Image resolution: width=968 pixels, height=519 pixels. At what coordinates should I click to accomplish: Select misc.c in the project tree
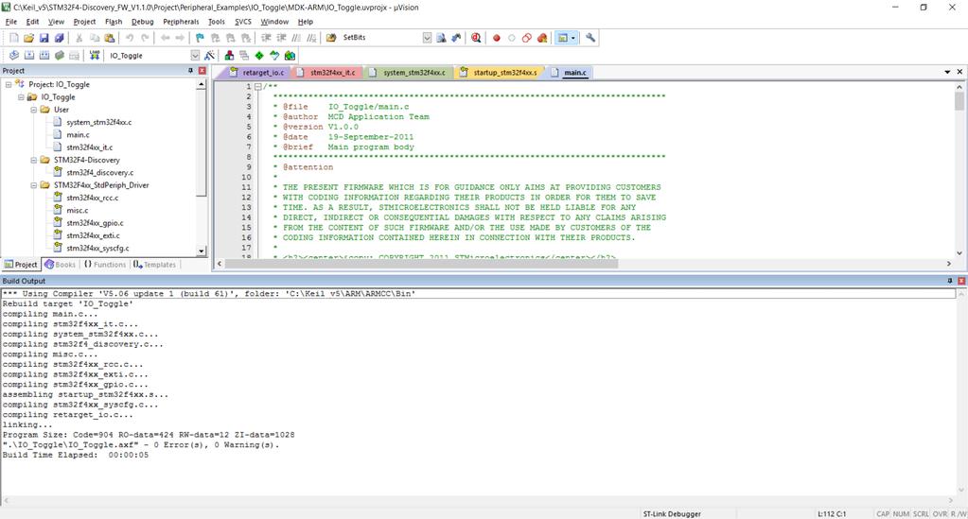click(x=78, y=211)
